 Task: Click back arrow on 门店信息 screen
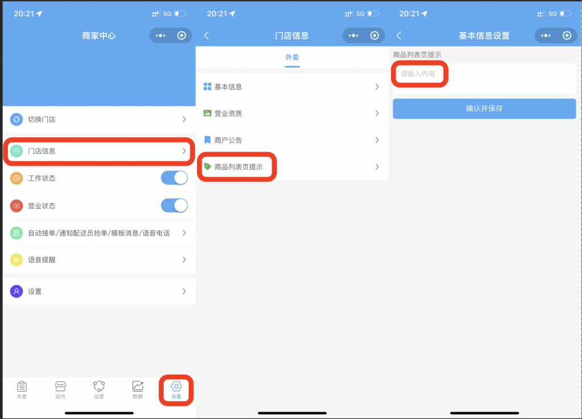click(x=206, y=36)
